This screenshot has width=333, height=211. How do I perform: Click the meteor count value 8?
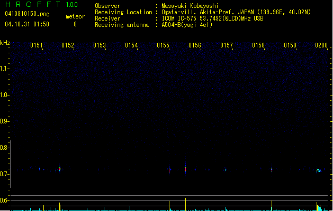coord(75,24)
